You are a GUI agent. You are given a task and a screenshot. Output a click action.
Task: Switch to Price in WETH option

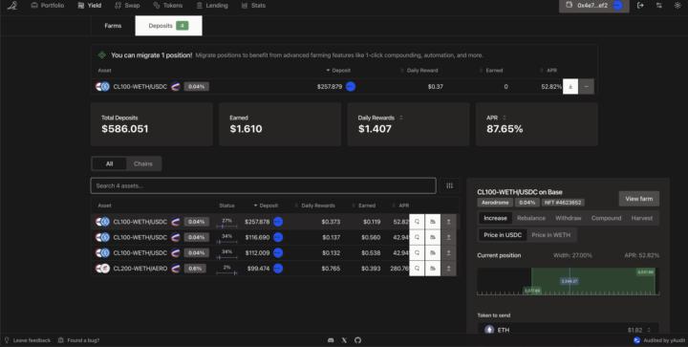[551, 235]
